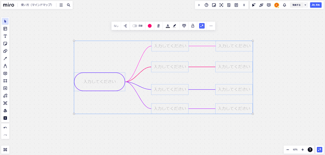Open the pink-red color swatch
The width and height of the screenshot is (325, 155).
click(149, 26)
